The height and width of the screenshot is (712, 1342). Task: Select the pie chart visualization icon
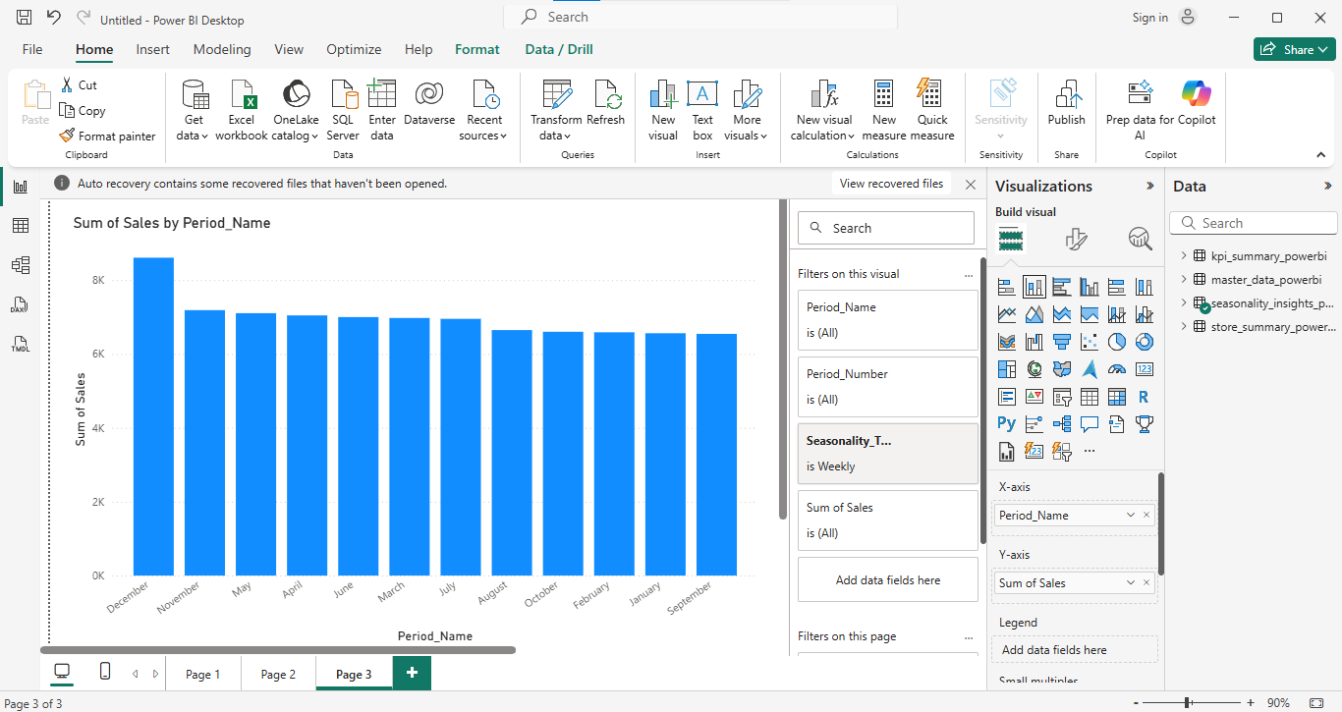click(x=1116, y=342)
